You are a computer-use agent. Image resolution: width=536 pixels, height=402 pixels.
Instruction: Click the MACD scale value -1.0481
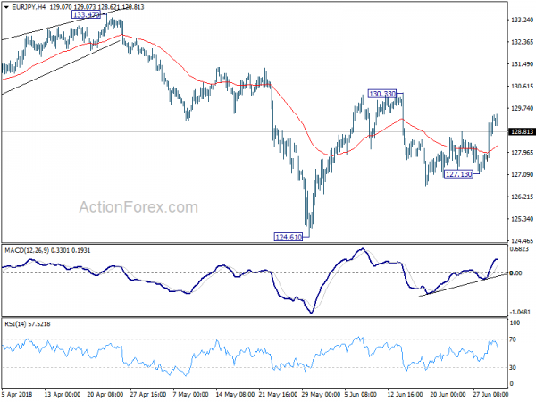pyautogui.click(x=520, y=312)
